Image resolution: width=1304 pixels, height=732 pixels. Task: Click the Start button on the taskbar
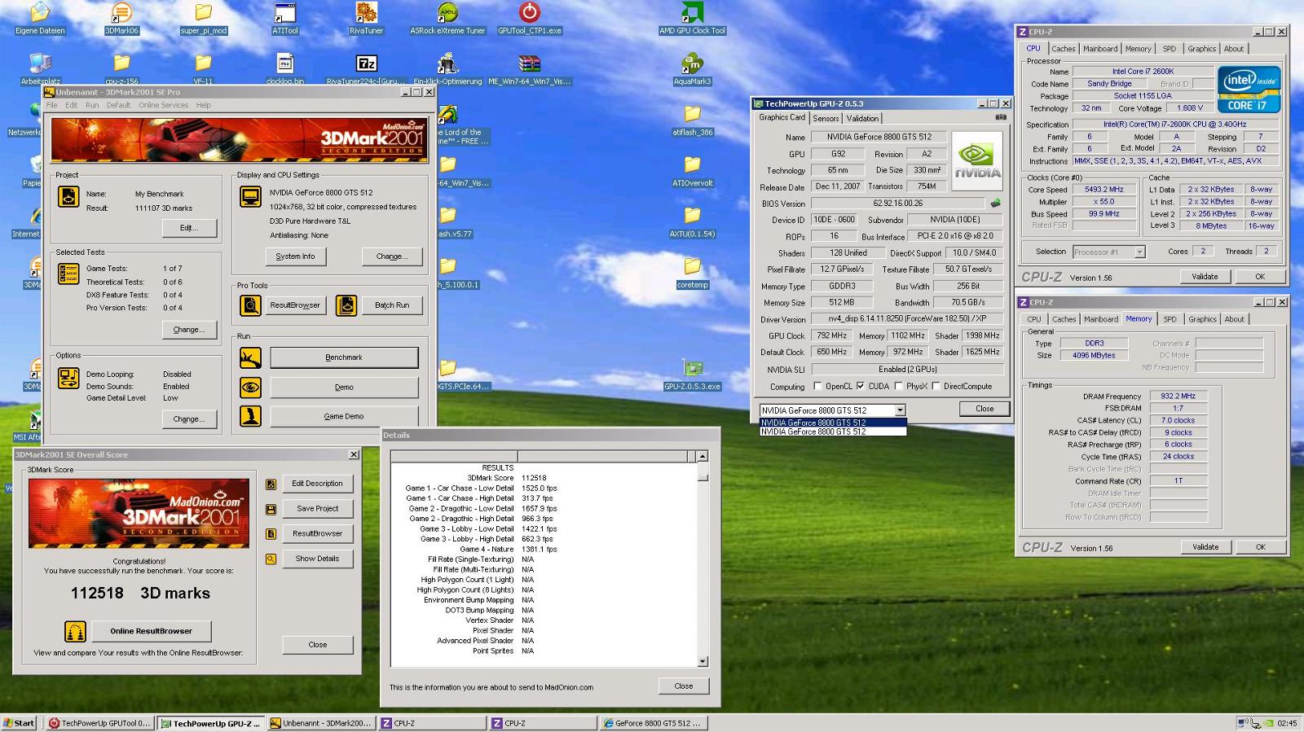[x=19, y=723]
